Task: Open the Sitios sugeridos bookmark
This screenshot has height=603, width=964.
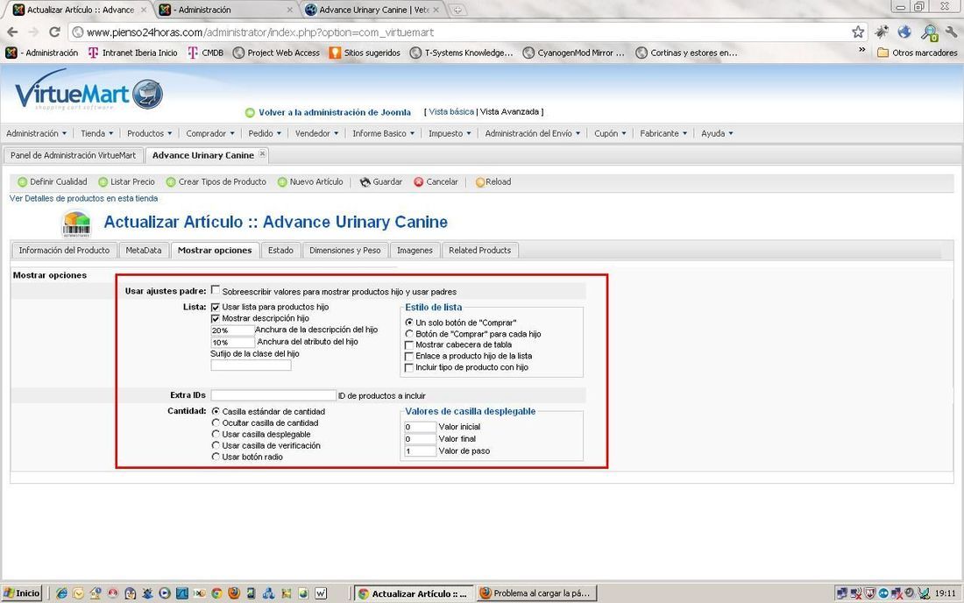Action: point(365,53)
